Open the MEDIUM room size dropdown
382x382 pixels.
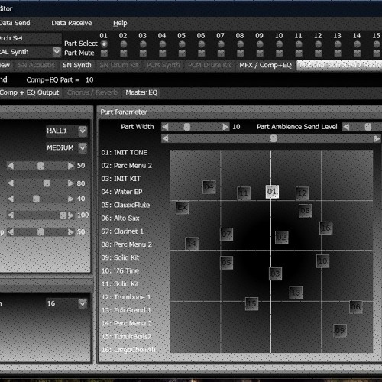click(83, 147)
